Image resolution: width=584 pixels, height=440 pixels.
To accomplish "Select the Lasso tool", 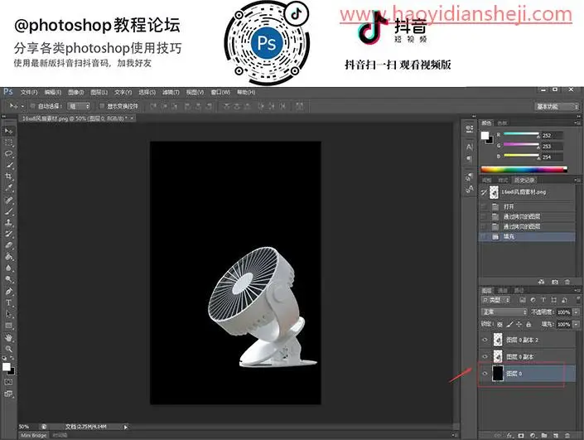I will (8, 154).
